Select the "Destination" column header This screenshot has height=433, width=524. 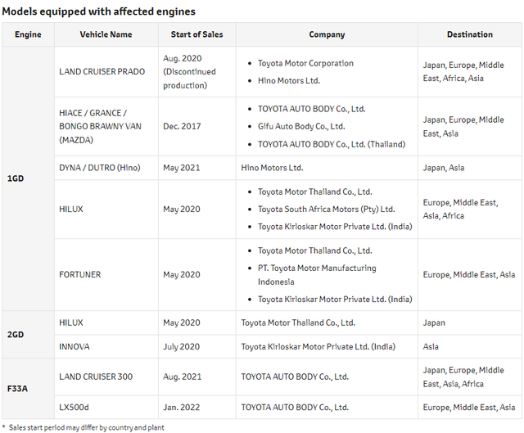click(x=469, y=34)
